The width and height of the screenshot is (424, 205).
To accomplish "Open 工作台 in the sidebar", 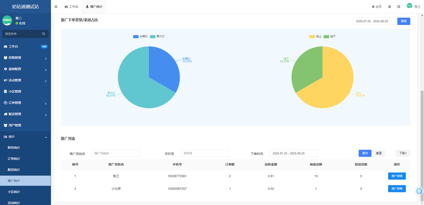I will click(x=25, y=46).
